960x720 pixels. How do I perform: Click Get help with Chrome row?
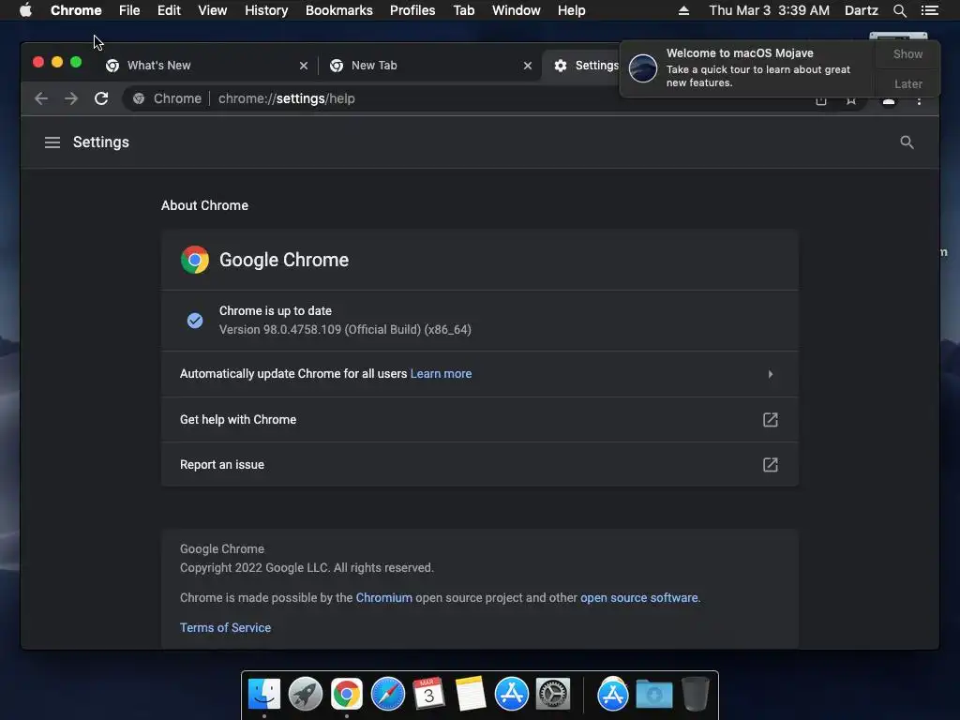[480, 419]
